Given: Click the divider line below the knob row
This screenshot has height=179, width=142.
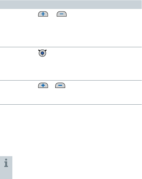Looking at the screenshot, I should click(71, 80).
